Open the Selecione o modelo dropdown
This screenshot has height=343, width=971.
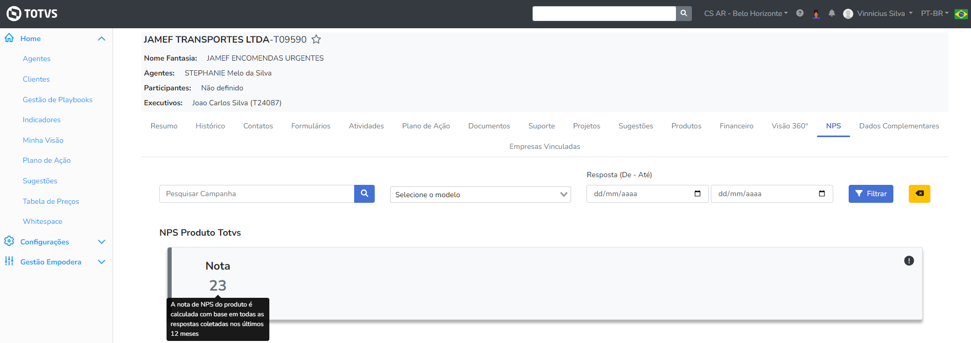point(481,195)
